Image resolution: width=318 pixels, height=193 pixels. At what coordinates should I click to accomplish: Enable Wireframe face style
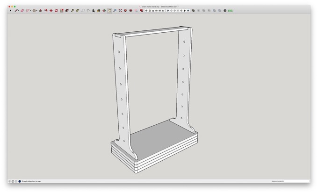click(x=174, y=11)
